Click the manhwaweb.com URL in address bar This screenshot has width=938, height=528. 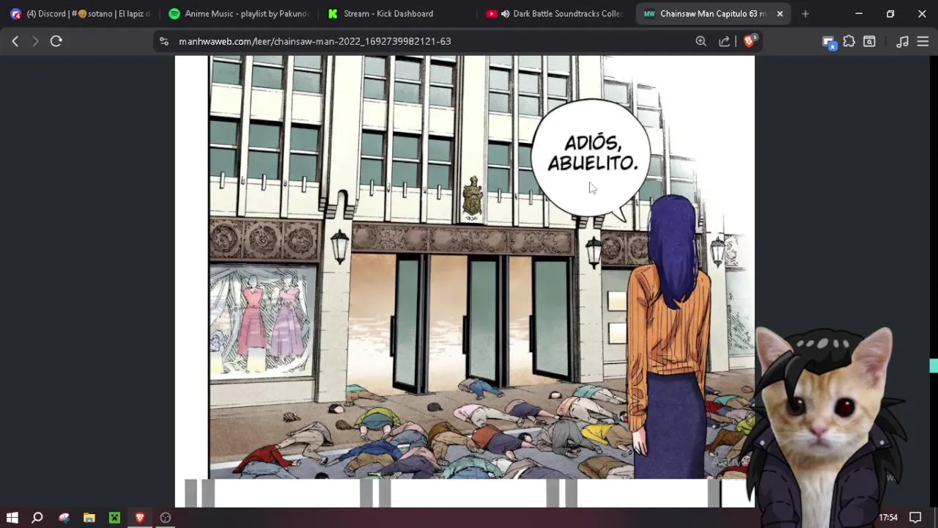[315, 42]
